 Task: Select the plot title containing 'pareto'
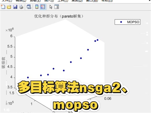pos(59,16)
